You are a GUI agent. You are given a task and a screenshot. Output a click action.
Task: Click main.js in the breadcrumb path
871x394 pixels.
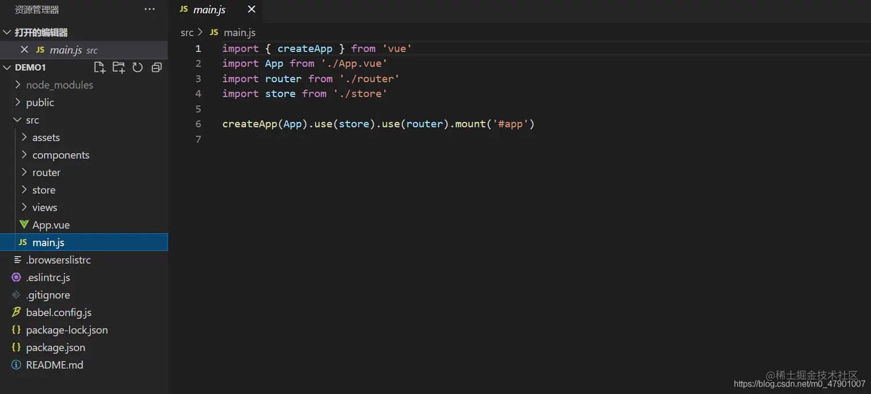(240, 33)
